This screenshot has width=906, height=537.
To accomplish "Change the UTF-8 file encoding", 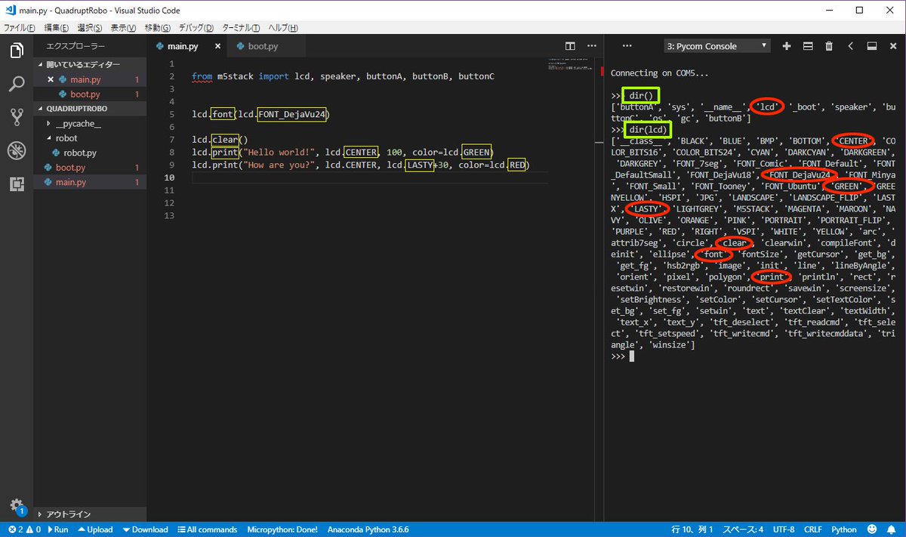I will 784,529.
